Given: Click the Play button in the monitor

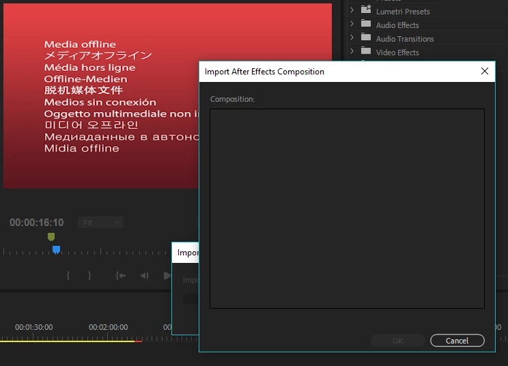Looking at the screenshot, I should pos(167,276).
